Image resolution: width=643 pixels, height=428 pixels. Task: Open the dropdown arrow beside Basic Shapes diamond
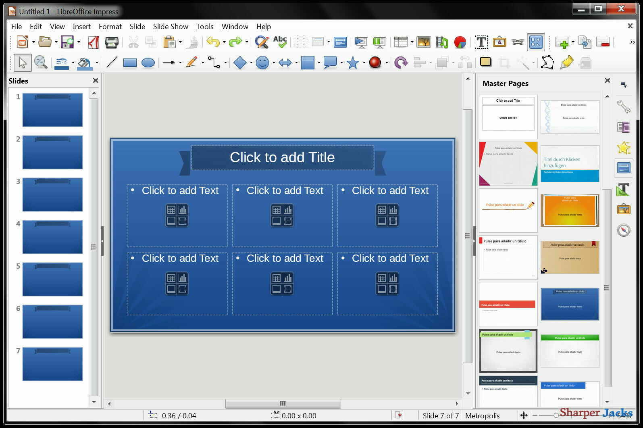pyautogui.click(x=251, y=63)
